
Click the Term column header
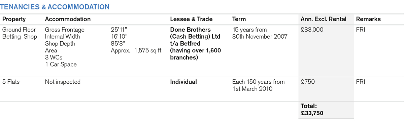[239, 19]
